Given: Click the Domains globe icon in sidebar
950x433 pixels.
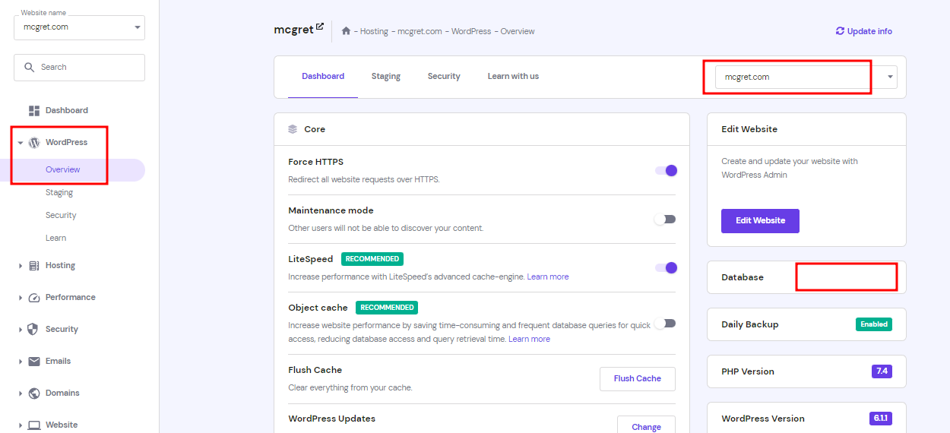Looking at the screenshot, I should click(34, 393).
